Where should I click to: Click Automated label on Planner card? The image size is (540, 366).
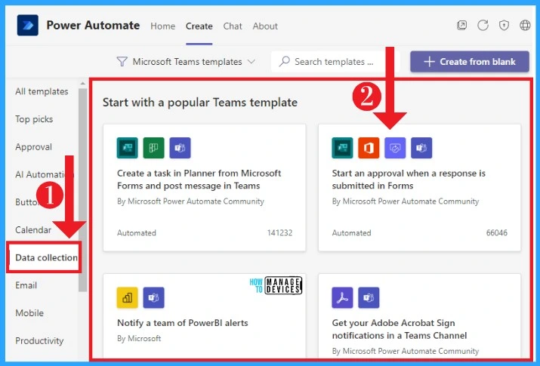point(137,233)
